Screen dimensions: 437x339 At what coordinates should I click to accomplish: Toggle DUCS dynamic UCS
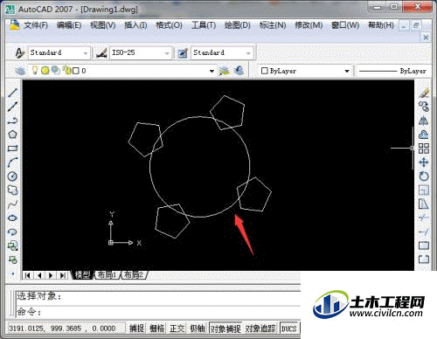coord(288,329)
